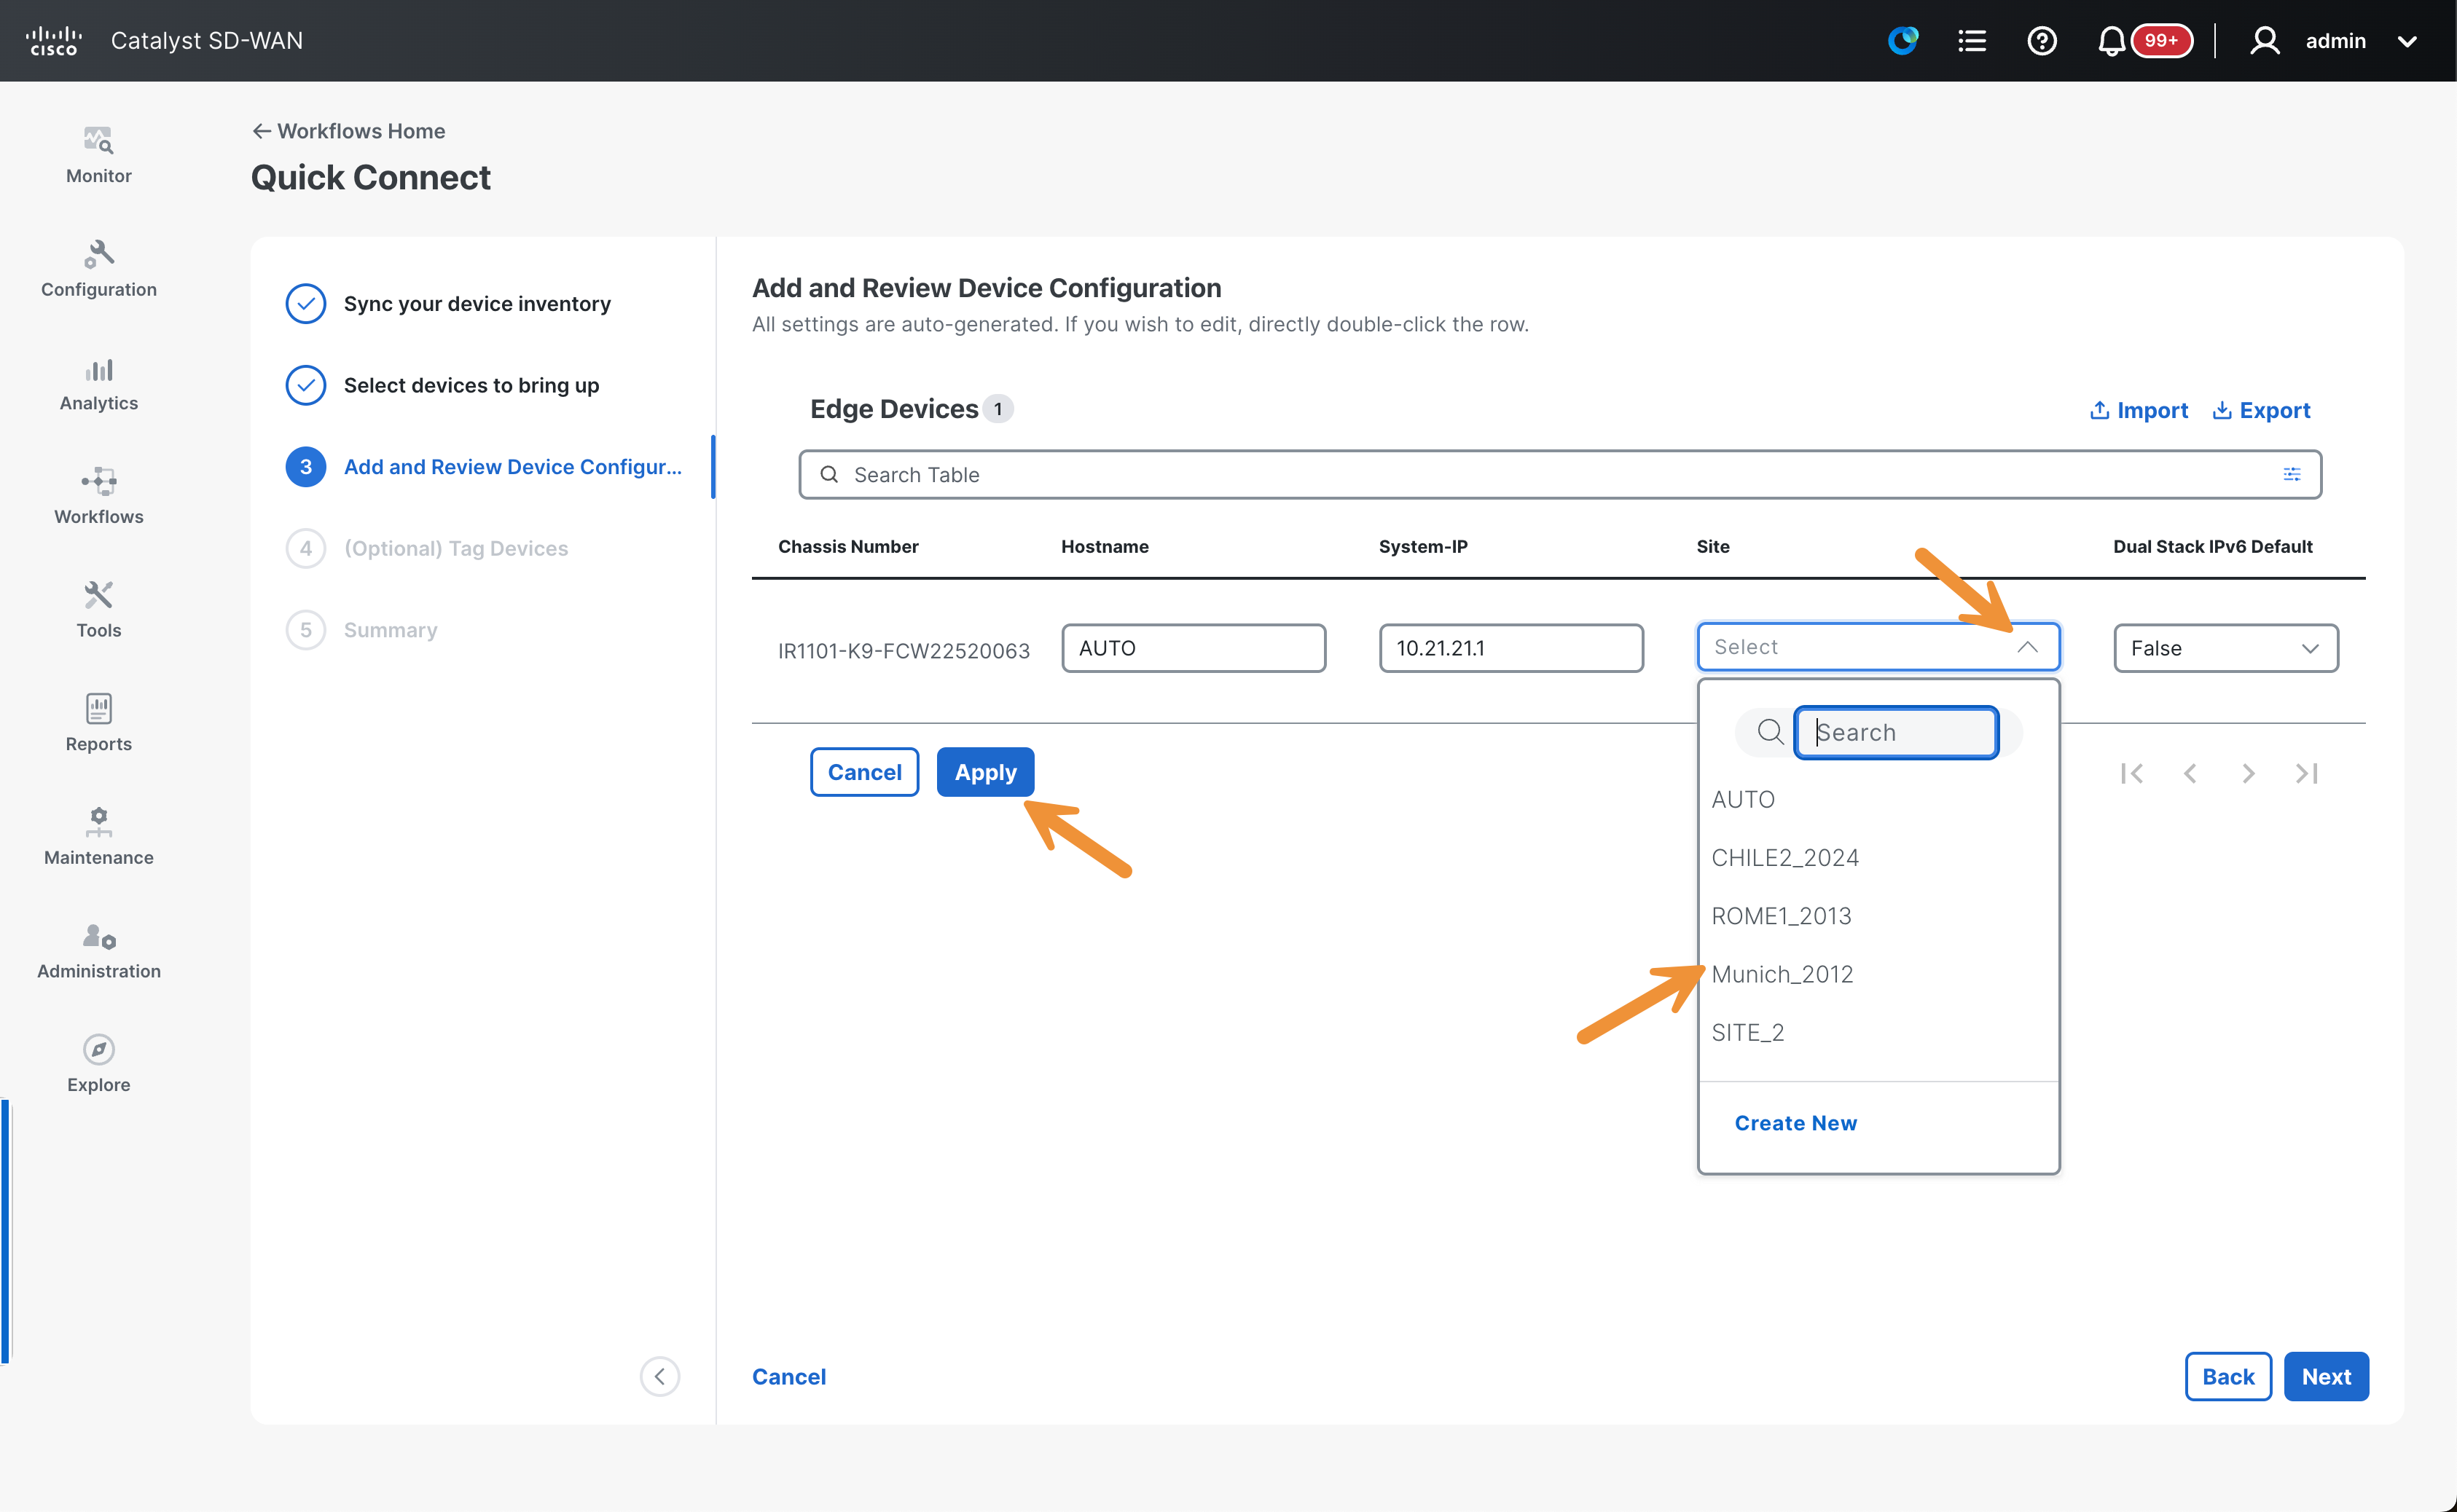The height and width of the screenshot is (1512, 2457).
Task: Open the Dual Stack IPv6 Default False dropdown
Action: click(x=2225, y=648)
